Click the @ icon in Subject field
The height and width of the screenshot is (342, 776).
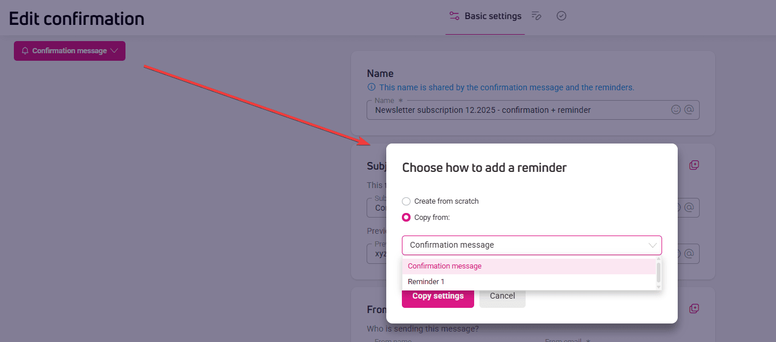[689, 207]
